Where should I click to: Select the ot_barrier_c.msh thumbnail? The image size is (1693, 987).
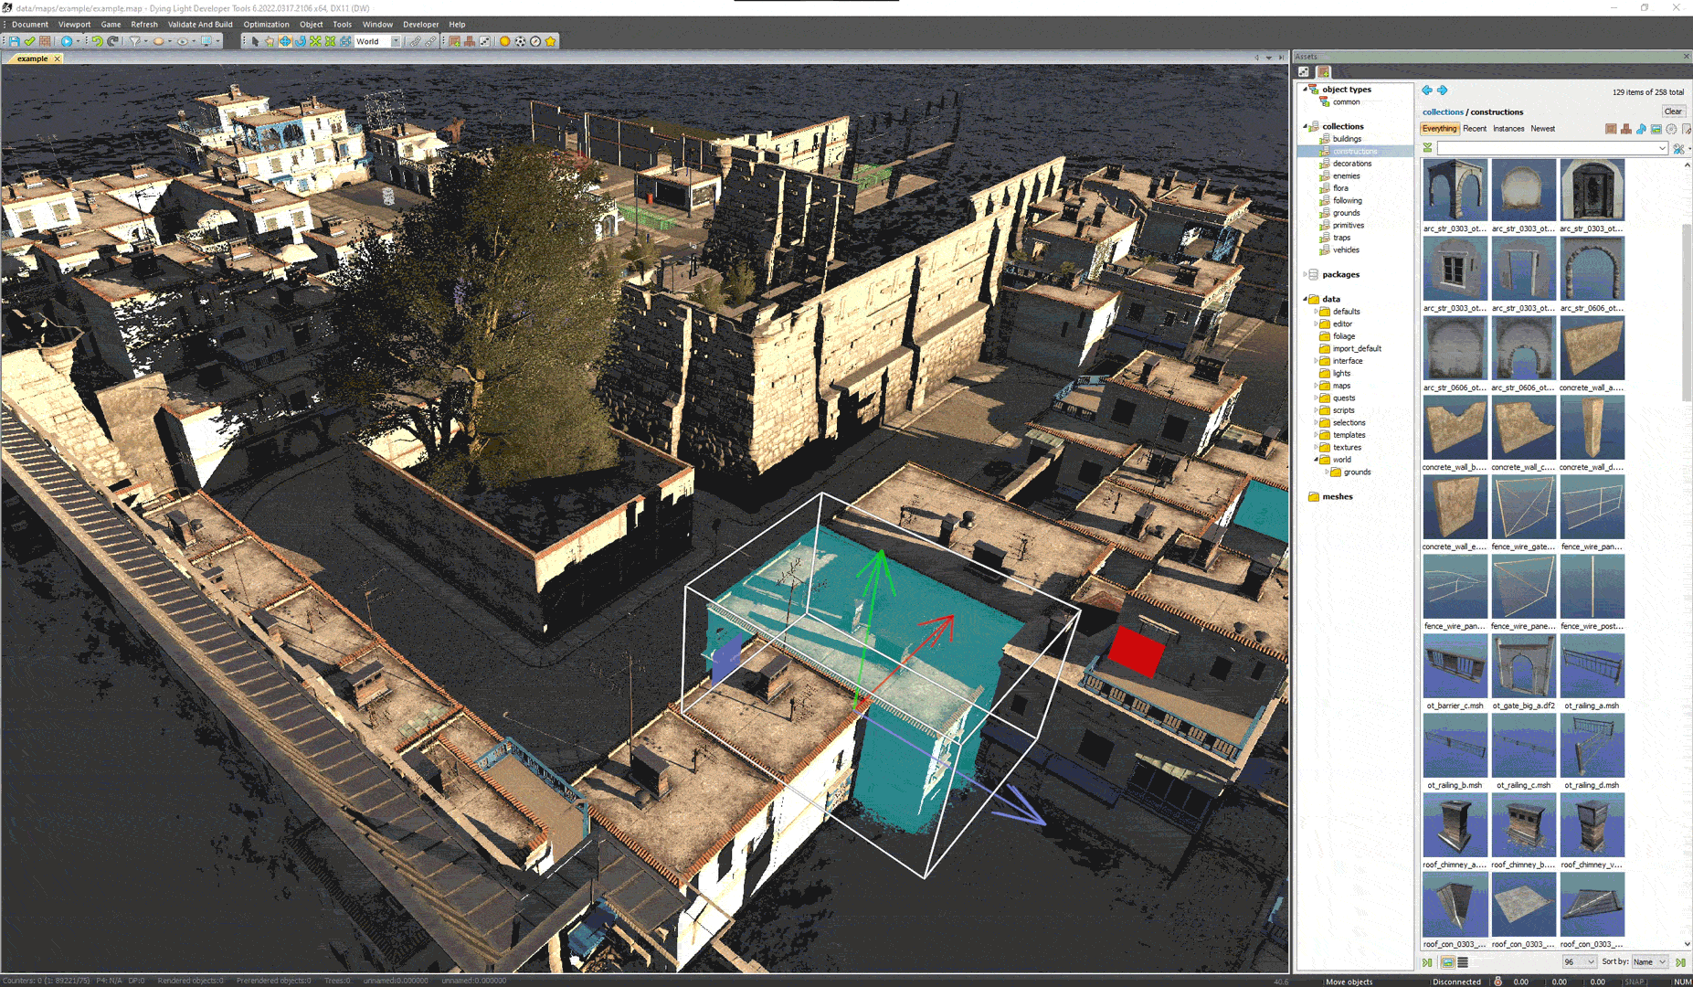tap(1455, 665)
